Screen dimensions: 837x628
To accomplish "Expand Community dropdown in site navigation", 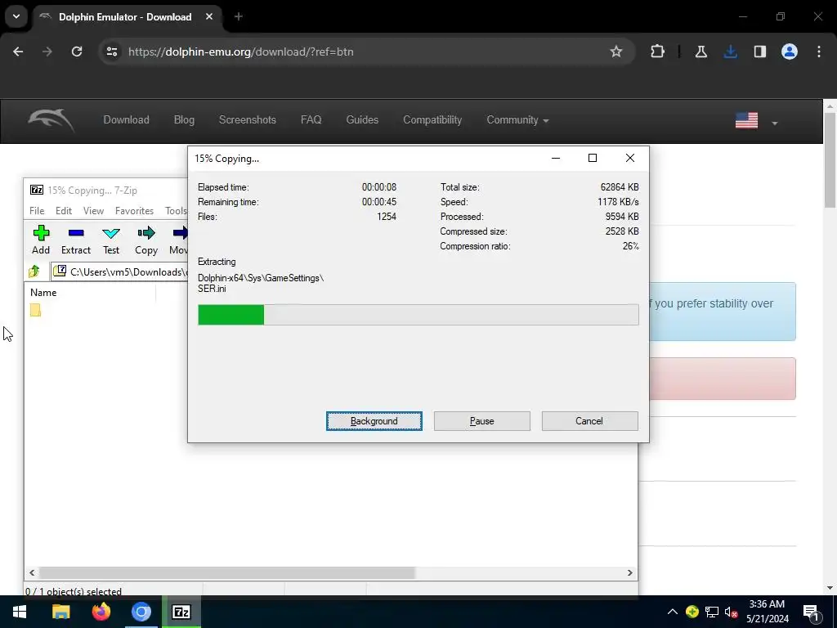I will pyautogui.click(x=517, y=120).
